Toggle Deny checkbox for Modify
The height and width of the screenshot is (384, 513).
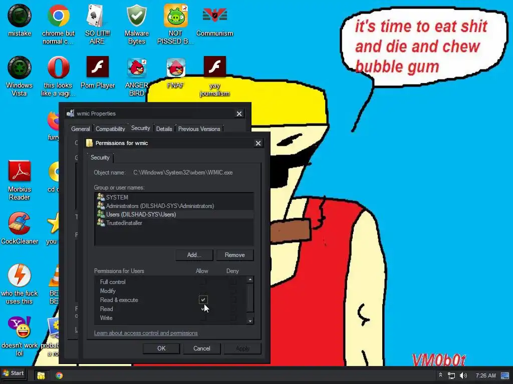[x=233, y=290]
